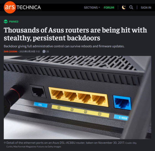Open the Pwned category link
The image size is (155, 151).
pyautogui.click(x=14, y=22)
